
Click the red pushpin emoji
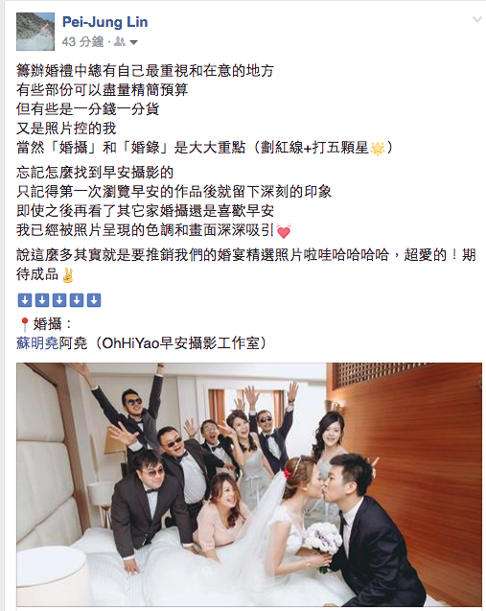pyautogui.click(x=24, y=324)
